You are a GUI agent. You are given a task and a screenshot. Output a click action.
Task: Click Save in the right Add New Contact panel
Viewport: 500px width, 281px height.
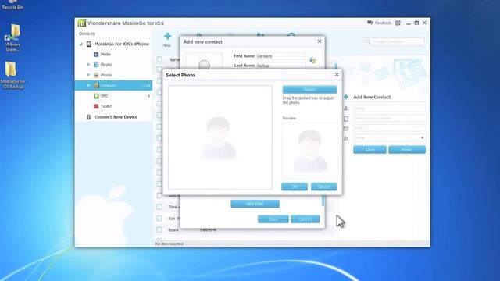pyautogui.click(x=370, y=150)
